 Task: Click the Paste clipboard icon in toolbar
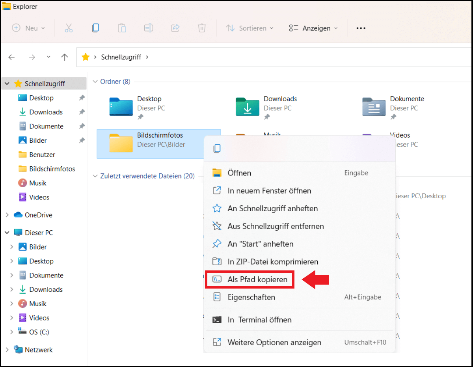(122, 28)
